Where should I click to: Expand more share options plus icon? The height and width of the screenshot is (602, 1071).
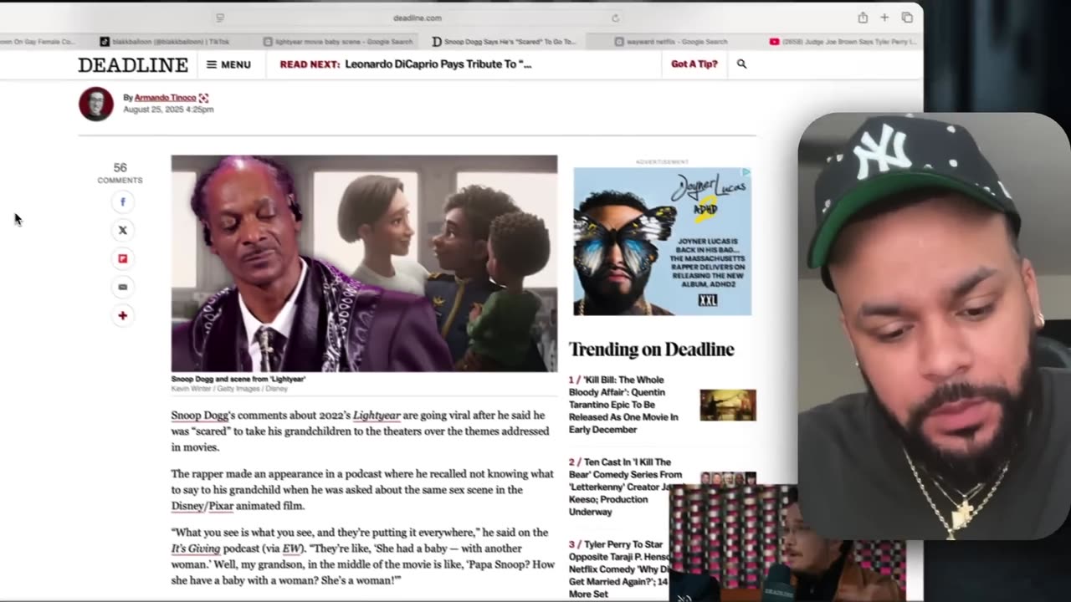[122, 315]
